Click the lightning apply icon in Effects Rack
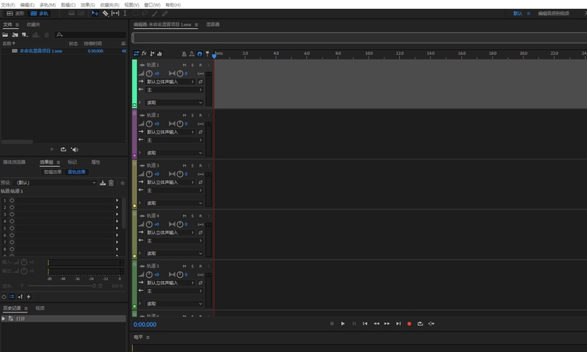The width and height of the screenshot is (587, 352). tap(28, 296)
